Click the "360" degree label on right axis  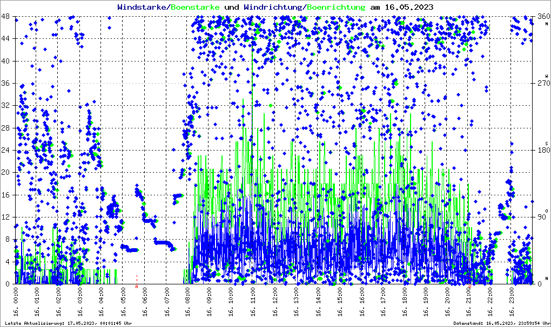[x=541, y=17]
